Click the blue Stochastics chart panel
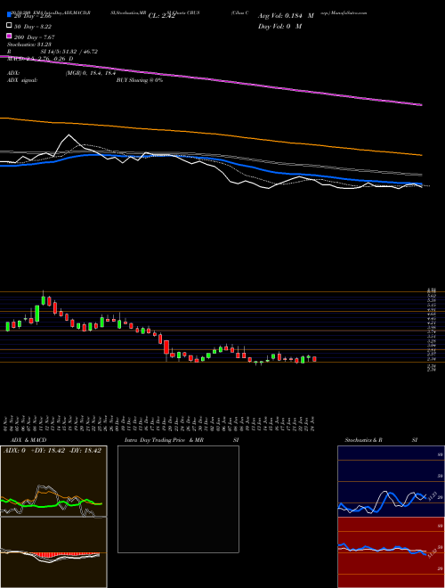The height and width of the screenshot is (588, 445). click(391, 481)
